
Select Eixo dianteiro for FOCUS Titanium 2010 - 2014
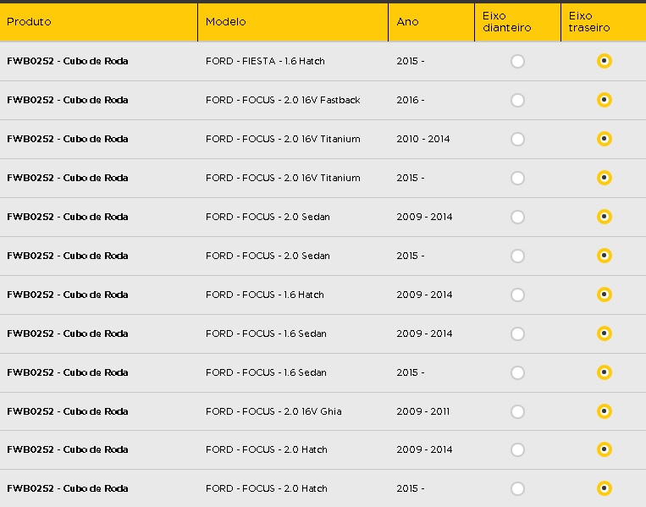pos(517,139)
